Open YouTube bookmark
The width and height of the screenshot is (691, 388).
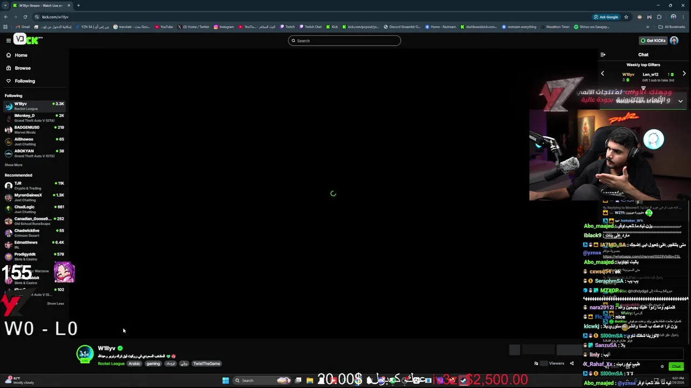pos(164,27)
